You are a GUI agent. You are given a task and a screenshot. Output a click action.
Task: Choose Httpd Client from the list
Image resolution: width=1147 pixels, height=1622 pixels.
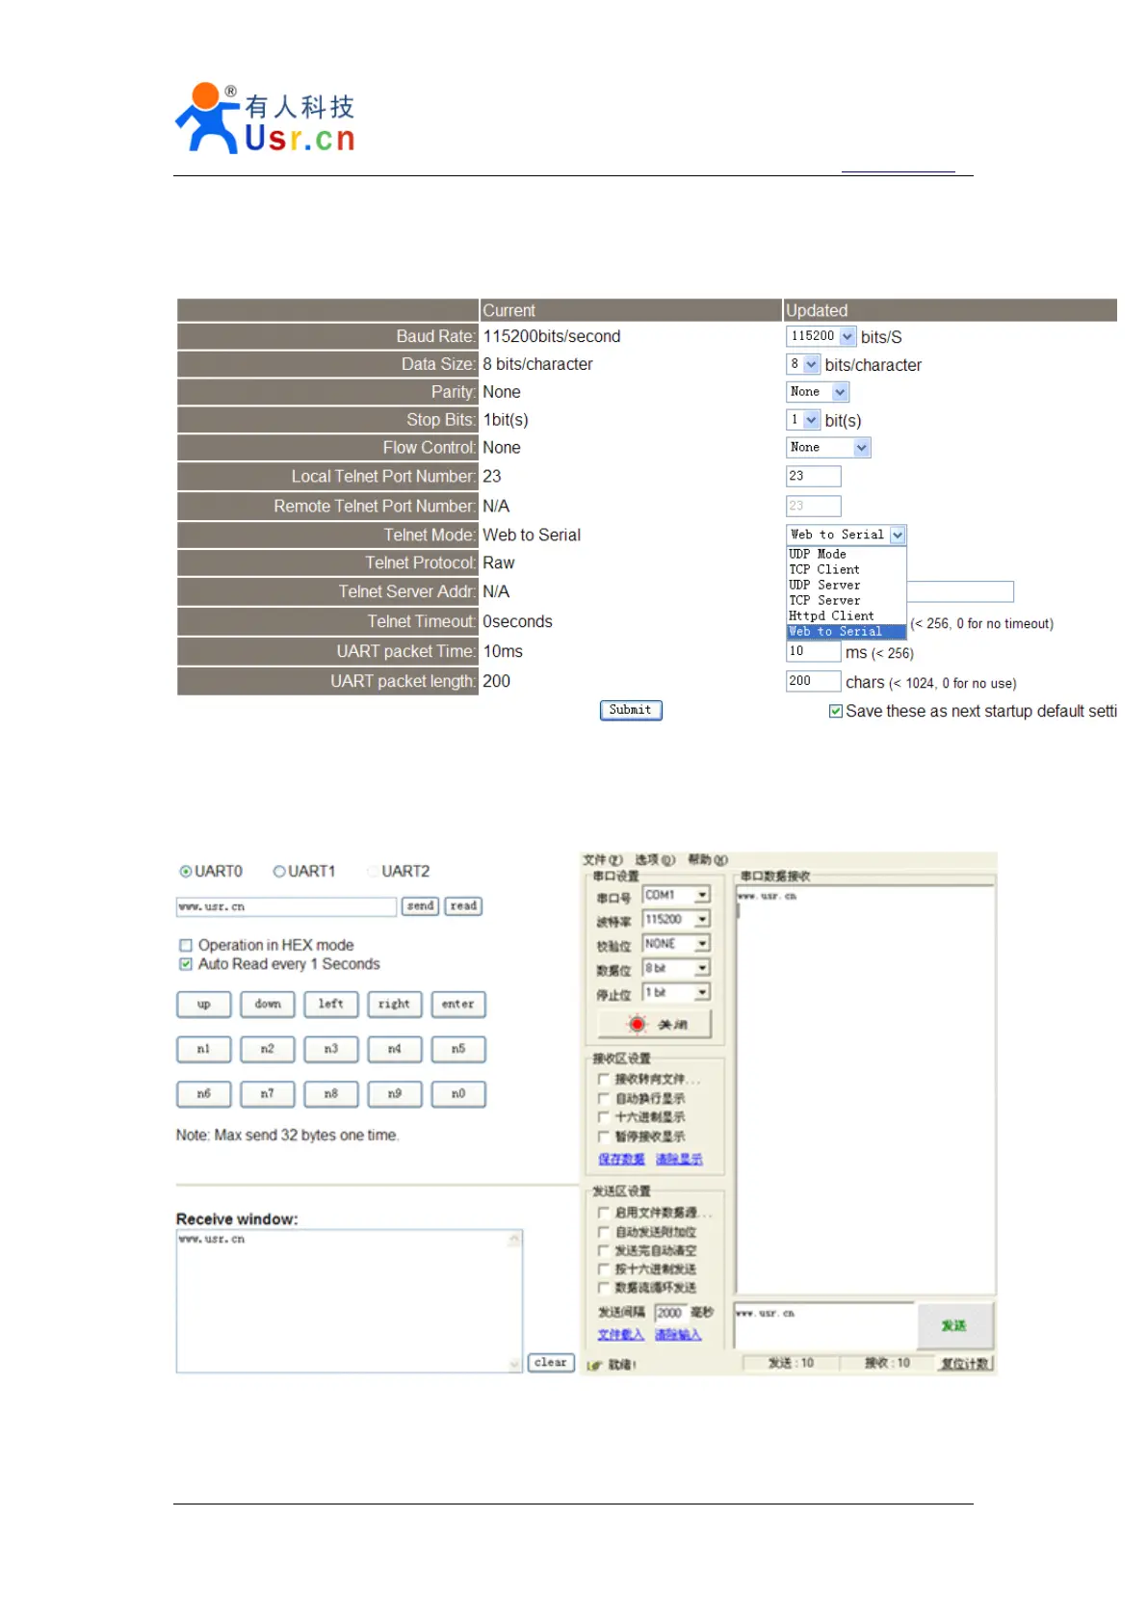pyautogui.click(x=847, y=615)
